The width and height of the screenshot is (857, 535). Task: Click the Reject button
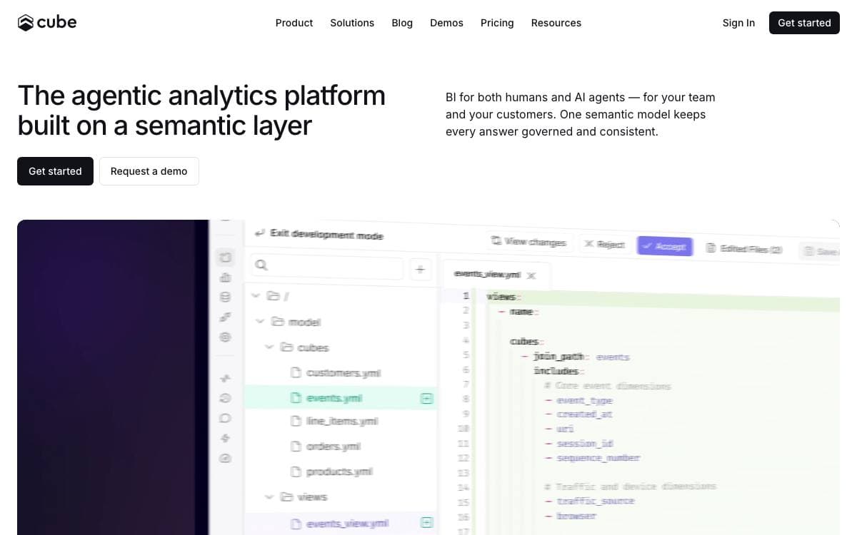click(x=604, y=244)
